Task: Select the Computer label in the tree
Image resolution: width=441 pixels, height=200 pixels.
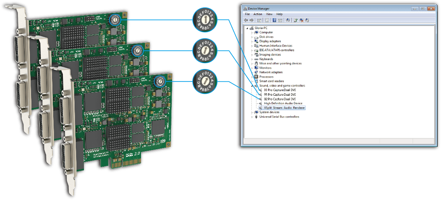Action: tap(266, 33)
